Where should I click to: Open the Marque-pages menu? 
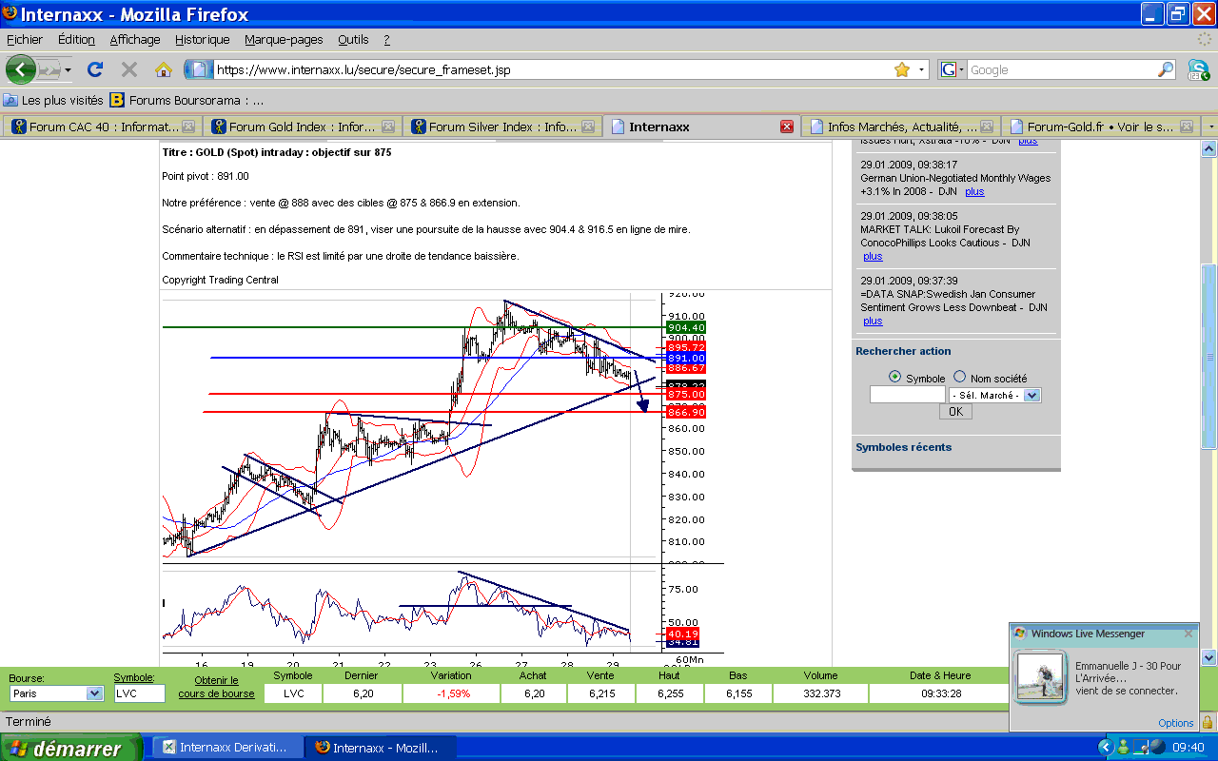click(x=284, y=39)
